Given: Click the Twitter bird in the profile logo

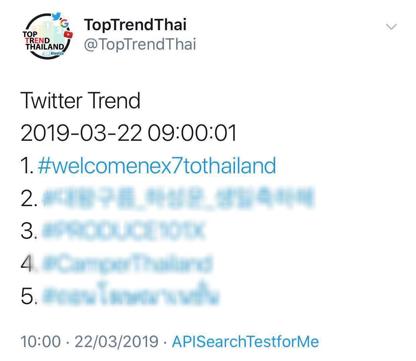Looking at the screenshot, I should click(x=56, y=16).
